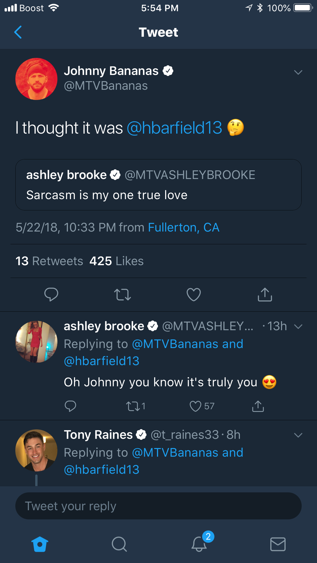Tap the 'Tweet your reply' field

click(x=159, y=506)
